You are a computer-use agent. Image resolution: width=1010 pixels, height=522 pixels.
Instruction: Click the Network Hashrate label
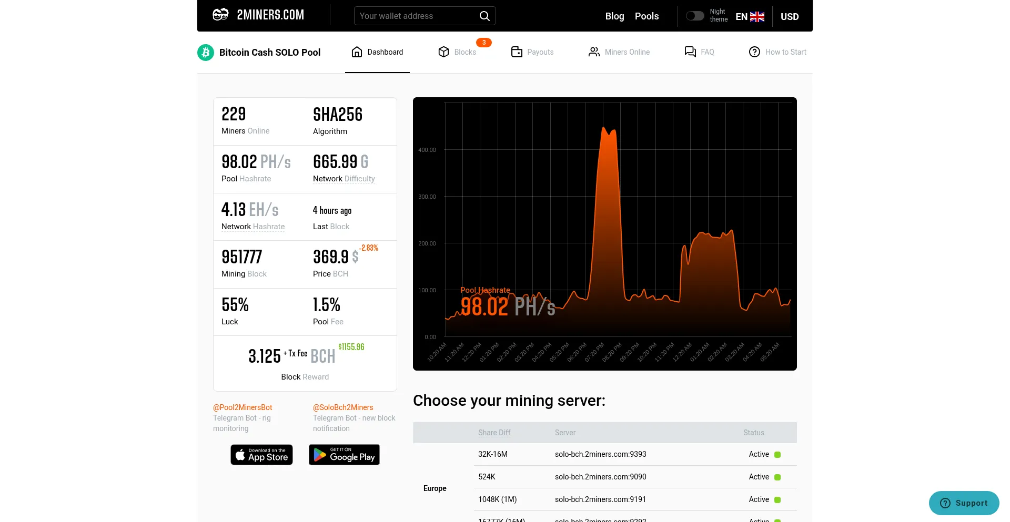point(253,227)
